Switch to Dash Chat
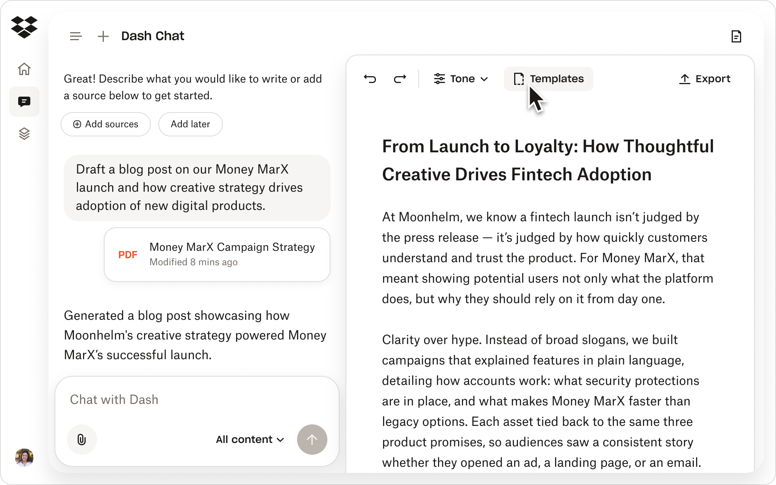The width and height of the screenshot is (776, 485). [x=153, y=36]
